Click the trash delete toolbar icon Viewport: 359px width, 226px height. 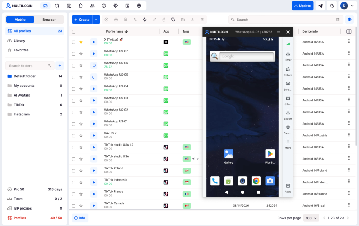pyautogui.click(x=202, y=20)
